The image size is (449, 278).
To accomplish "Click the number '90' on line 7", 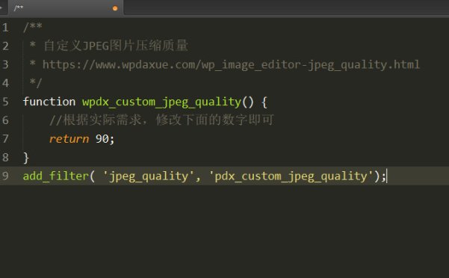I will [x=102, y=139].
